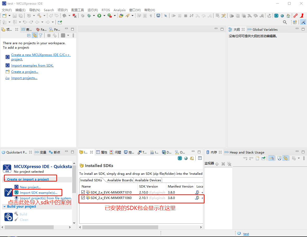Click the Create a project... link
This screenshot has height=237, width=307.
25,72
